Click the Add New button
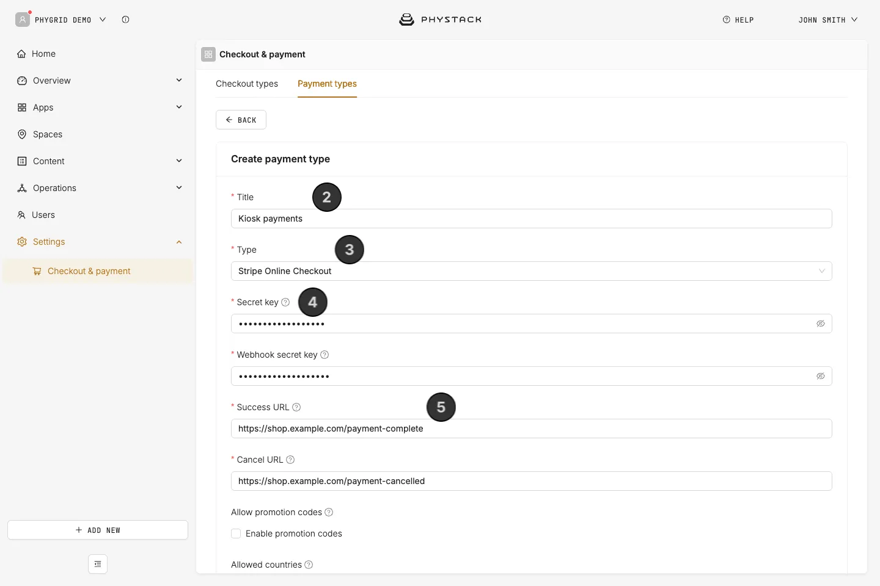The image size is (880, 586). coord(98,530)
